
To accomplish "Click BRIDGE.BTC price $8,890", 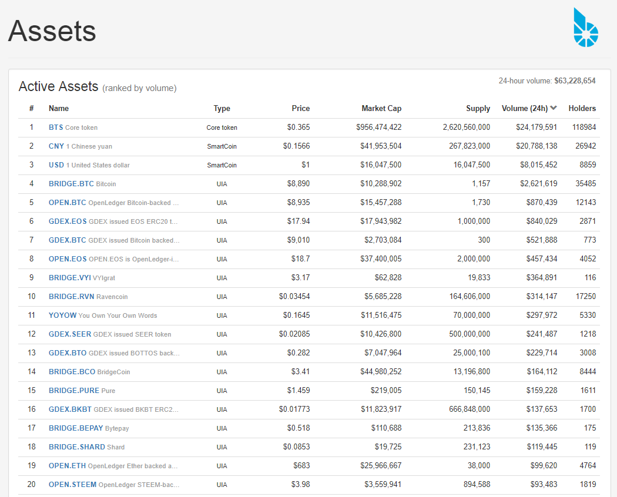I will pyautogui.click(x=299, y=184).
